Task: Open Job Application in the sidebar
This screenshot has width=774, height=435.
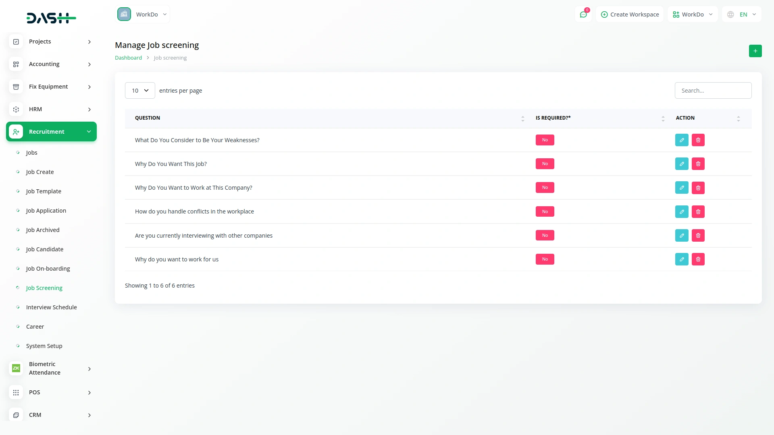Action: 46,211
